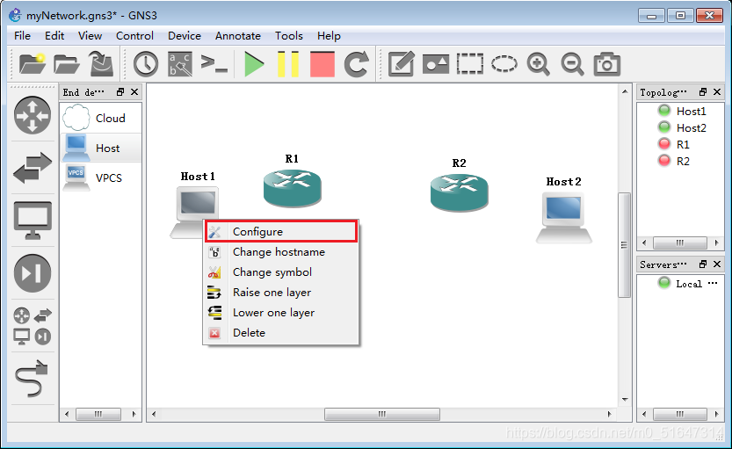Click canvas vertical scrollbar thumb

click(624, 244)
